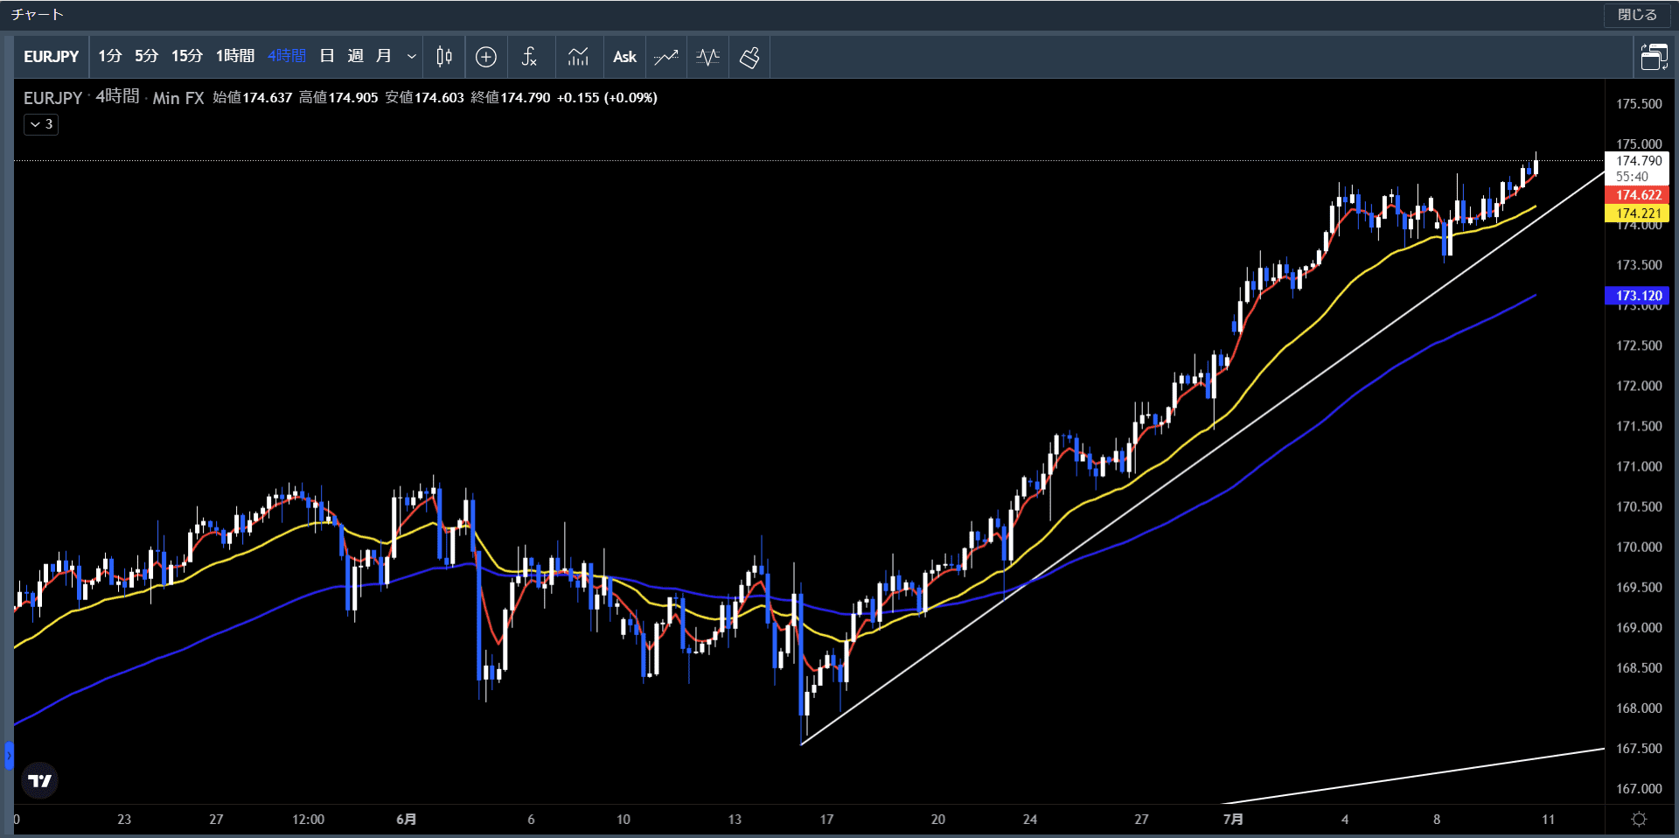
Task: Select the daily 日 timeframe
Action: (327, 57)
